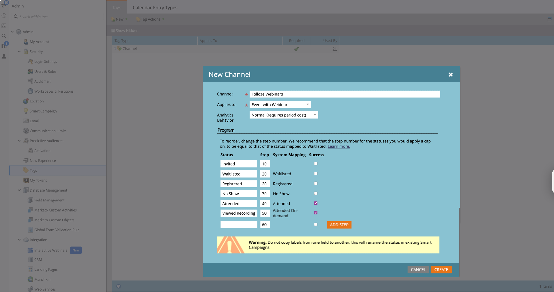The height and width of the screenshot is (292, 554).
Task: Collapse the Security tree node
Action: click(19, 52)
